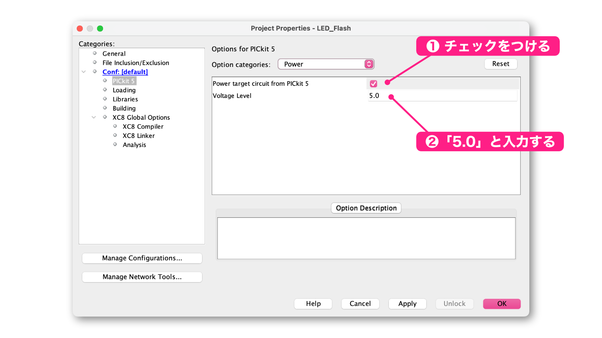Image resolution: width=602 pixels, height=338 pixels.
Task: Open Option categories Power dropdown
Action: point(326,64)
